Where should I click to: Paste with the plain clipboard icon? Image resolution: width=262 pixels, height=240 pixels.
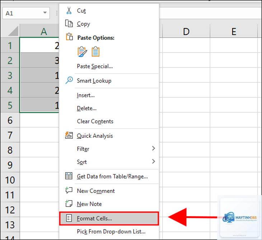click(95, 52)
